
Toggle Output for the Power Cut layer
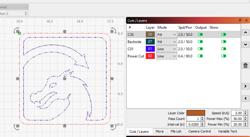click(x=200, y=56)
